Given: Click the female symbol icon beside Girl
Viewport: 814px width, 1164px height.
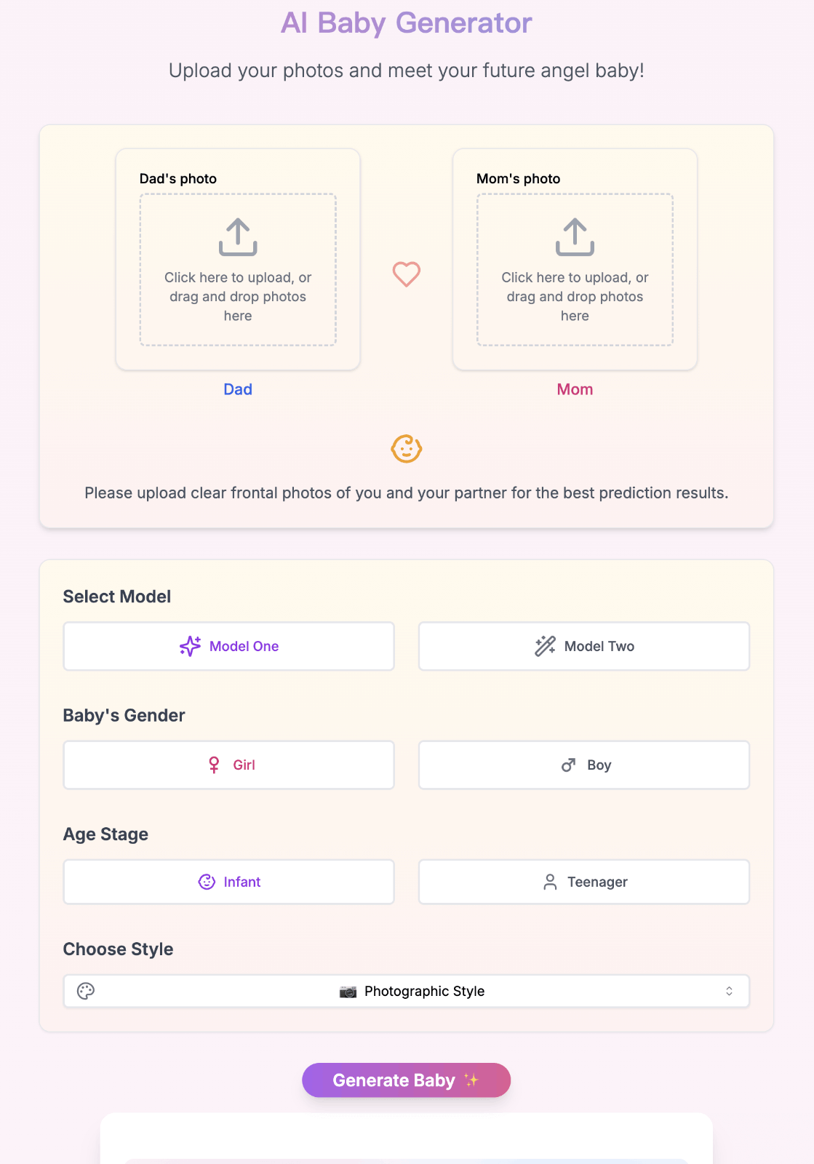Looking at the screenshot, I should pyautogui.click(x=214, y=765).
